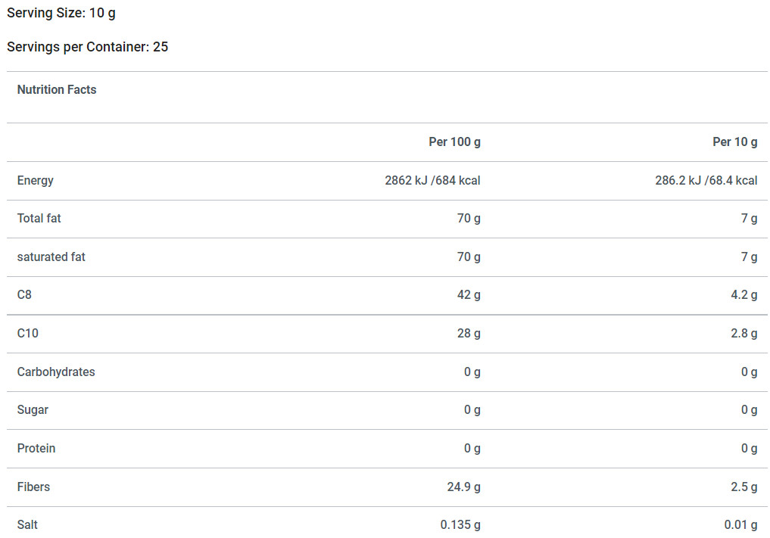Viewport: 770px width, 538px height.
Task: Click the 42 g value in C8 row
Action: click(469, 295)
